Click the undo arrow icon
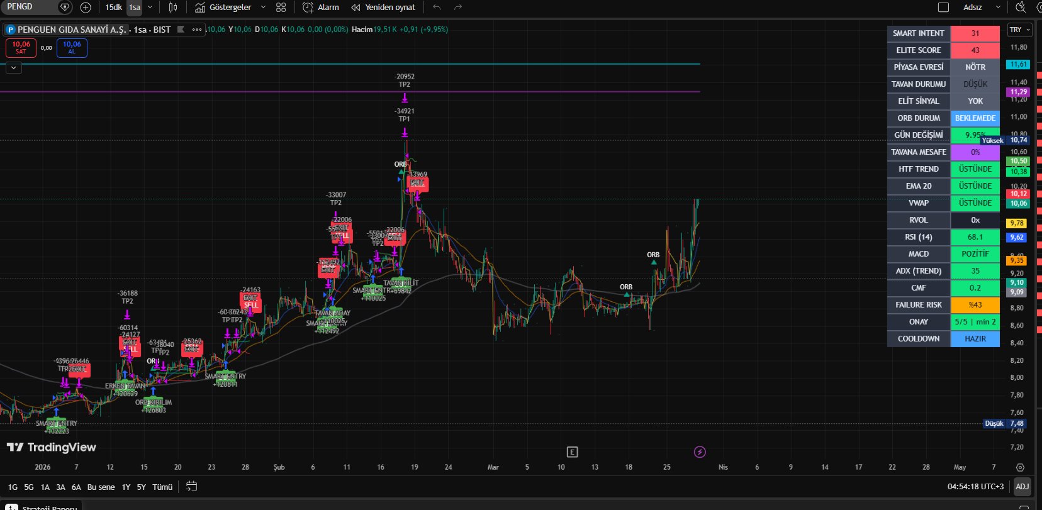Viewport: 1042px width, 510px height. pyautogui.click(x=437, y=8)
